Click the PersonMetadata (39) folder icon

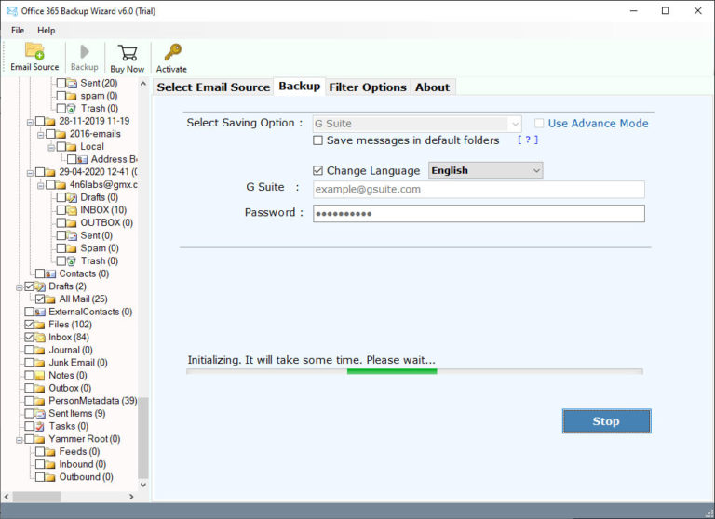(x=40, y=401)
